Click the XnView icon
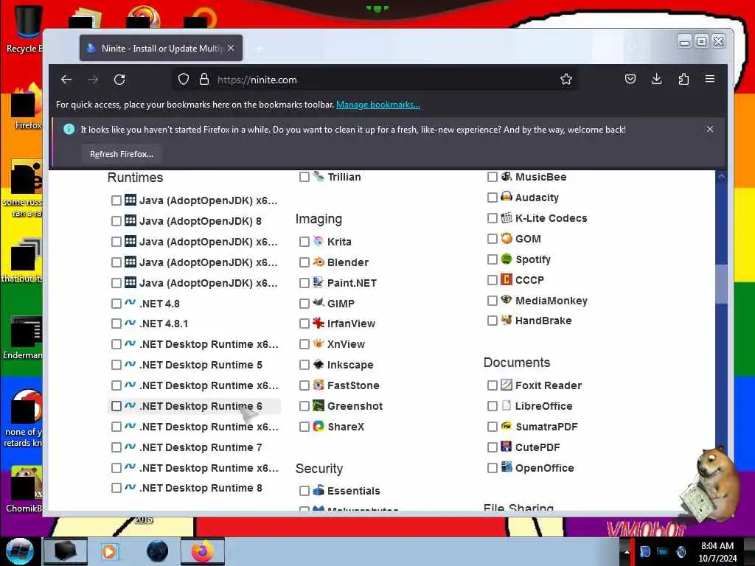Viewport: 755px width, 566px height. tap(319, 343)
